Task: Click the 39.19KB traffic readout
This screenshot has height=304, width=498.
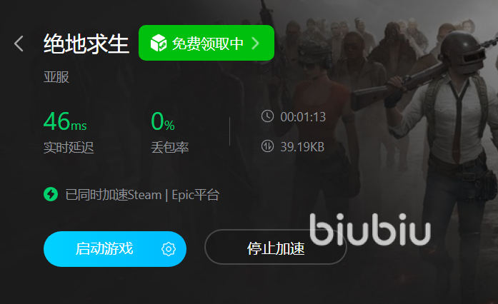Action: tap(302, 147)
